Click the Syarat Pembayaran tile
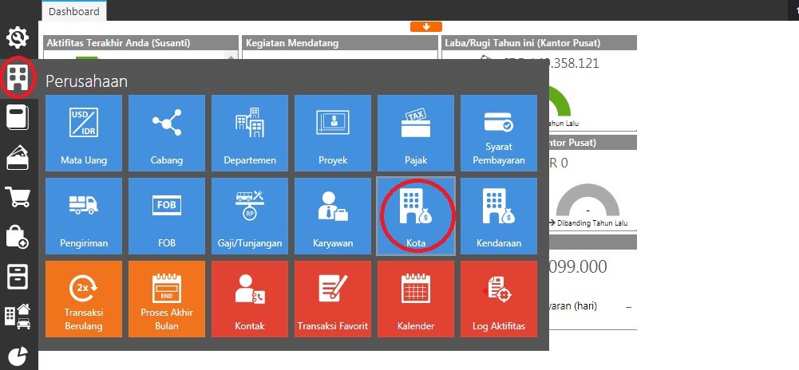 point(499,133)
